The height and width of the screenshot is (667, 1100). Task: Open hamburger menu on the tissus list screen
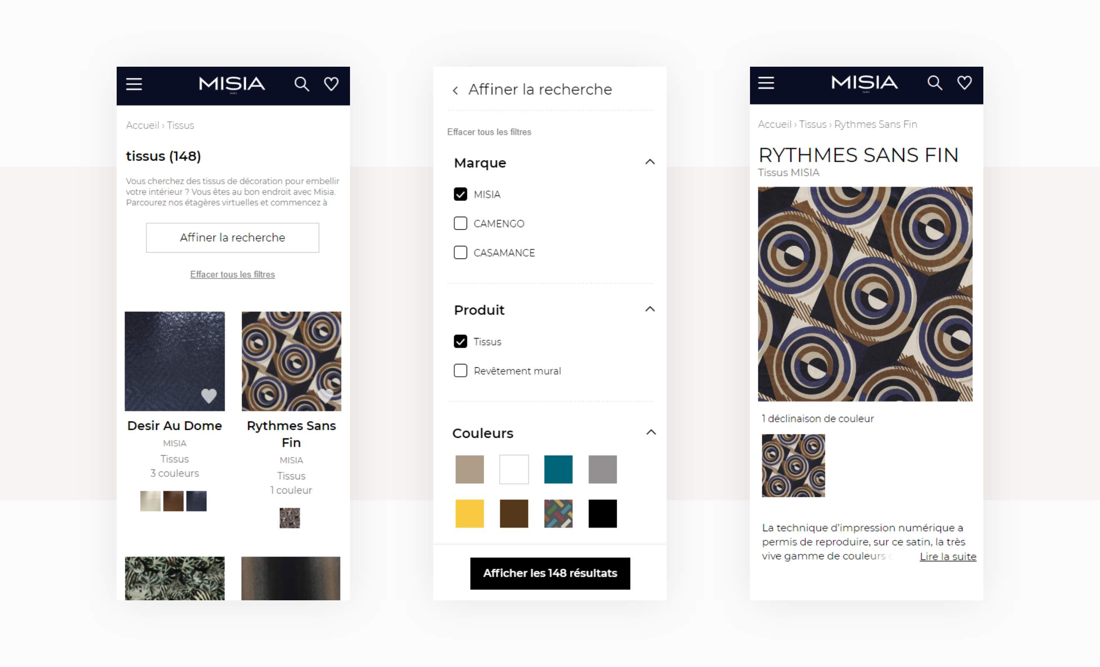[x=134, y=84]
